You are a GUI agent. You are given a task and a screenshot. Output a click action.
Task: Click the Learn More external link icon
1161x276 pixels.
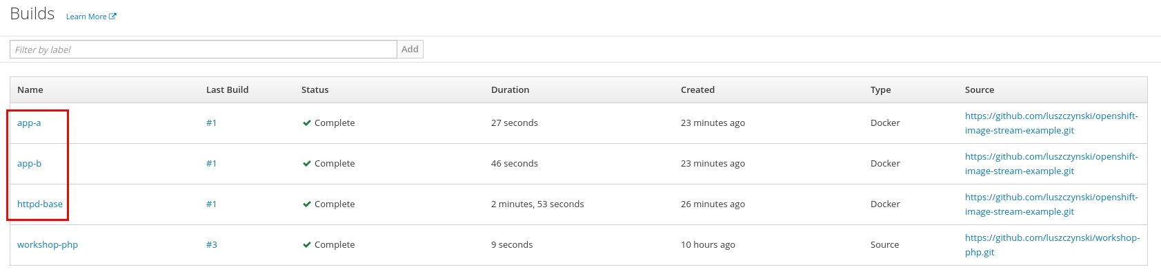112,17
